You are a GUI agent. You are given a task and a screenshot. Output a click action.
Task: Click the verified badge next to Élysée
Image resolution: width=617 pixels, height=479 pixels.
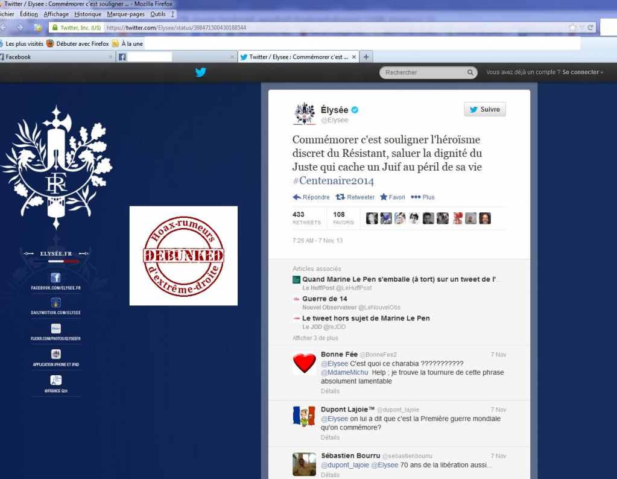coord(355,110)
